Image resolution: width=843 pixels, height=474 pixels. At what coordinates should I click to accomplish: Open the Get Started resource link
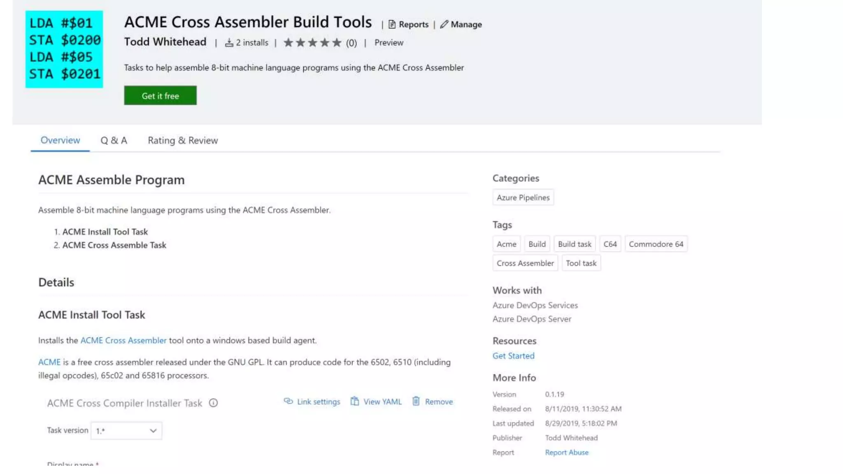pos(513,356)
